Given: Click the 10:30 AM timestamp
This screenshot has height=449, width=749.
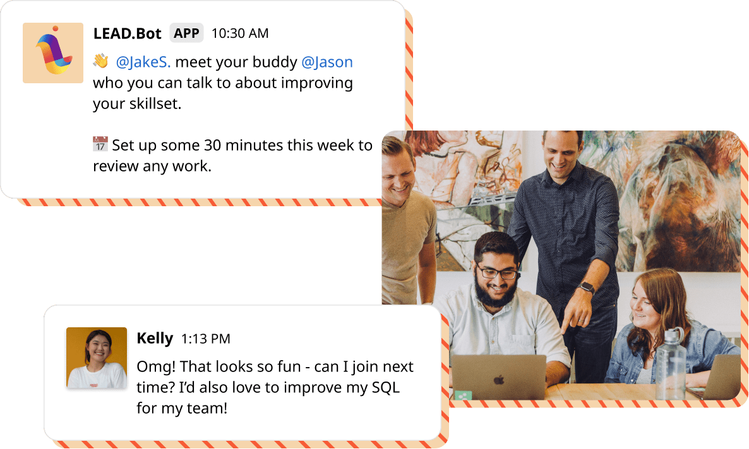Looking at the screenshot, I should click(x=240, y=33).
